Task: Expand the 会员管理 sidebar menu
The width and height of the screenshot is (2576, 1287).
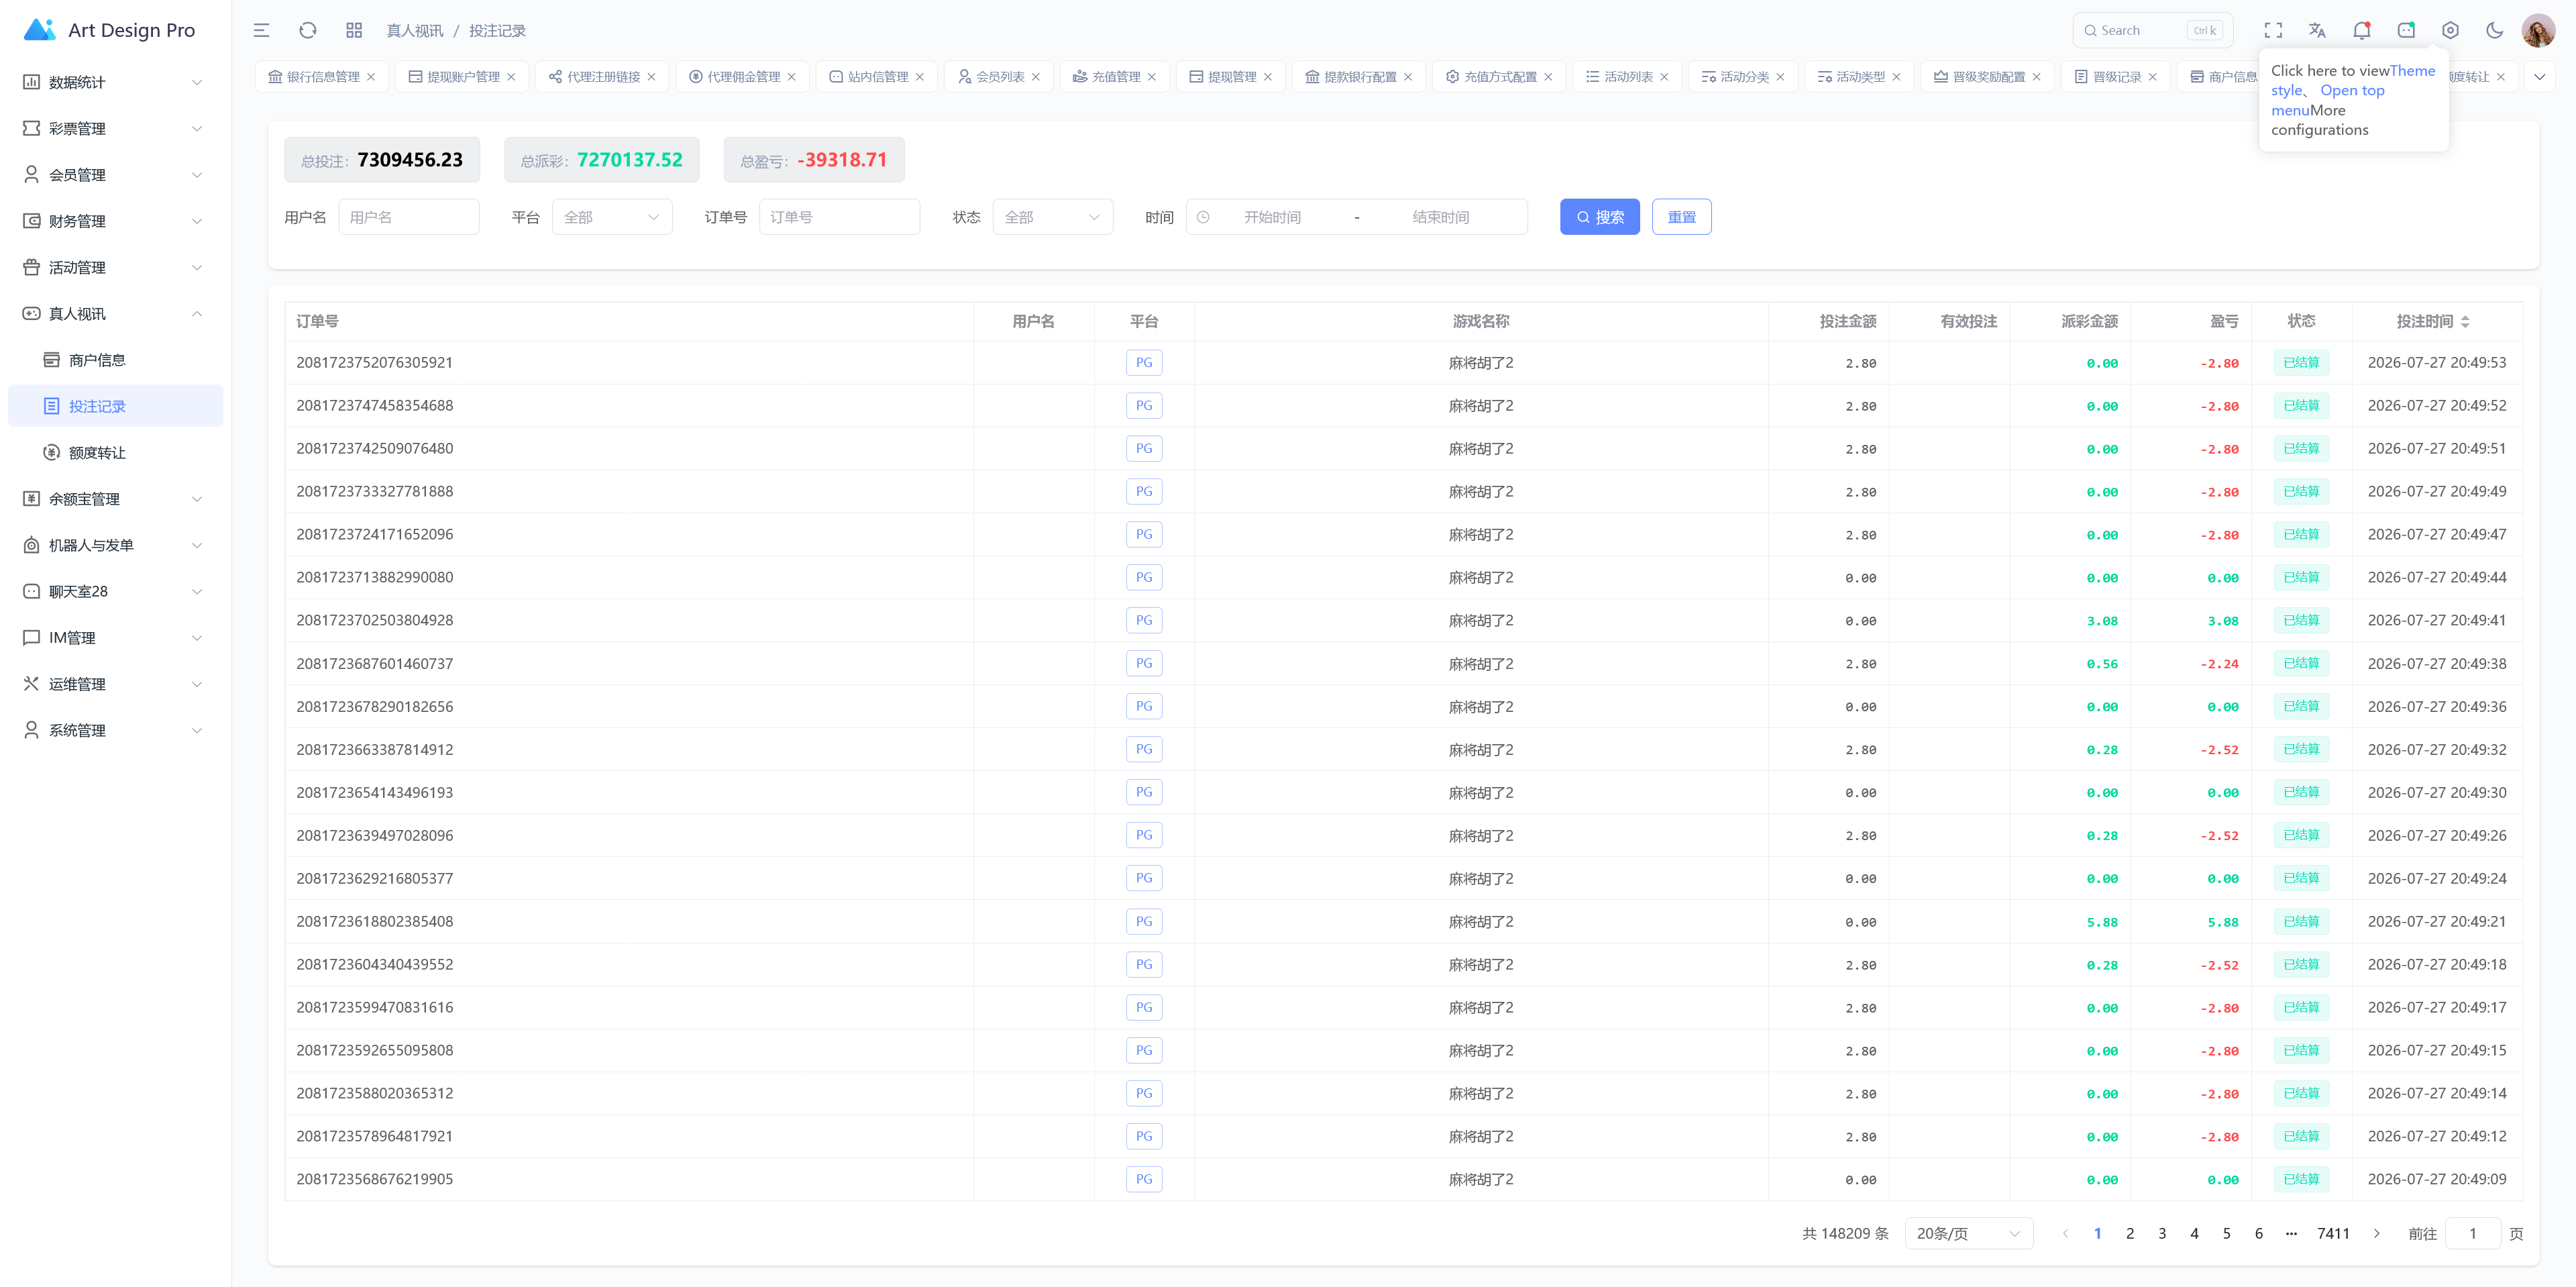Action: click(116, 175)
